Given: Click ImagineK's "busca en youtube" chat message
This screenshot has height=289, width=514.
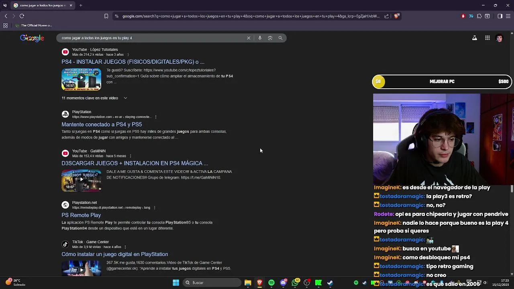Looking at the screenshot, I should [416, 249].
